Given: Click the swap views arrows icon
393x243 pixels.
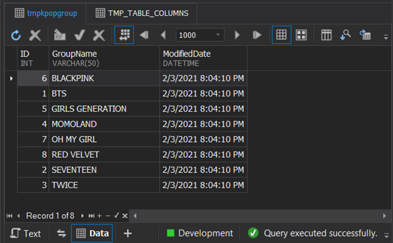Looking at the screenshot, I should pyautogui.click(x=61, y=234).
